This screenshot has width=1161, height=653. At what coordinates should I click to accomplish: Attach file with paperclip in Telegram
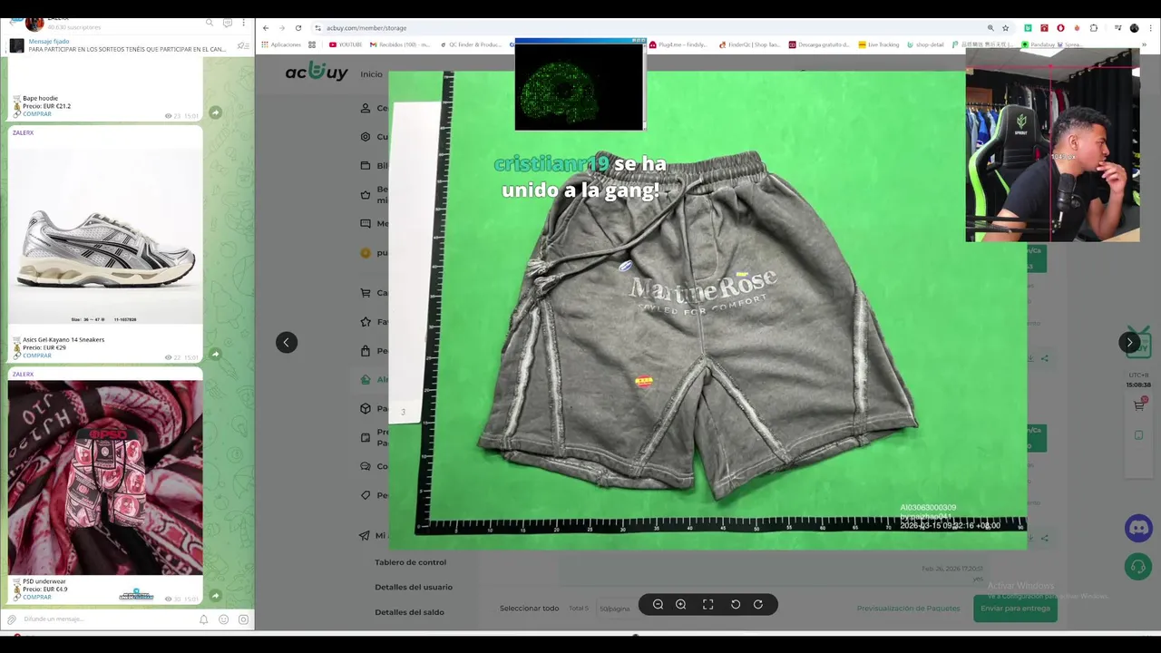[x=12, y=619]
